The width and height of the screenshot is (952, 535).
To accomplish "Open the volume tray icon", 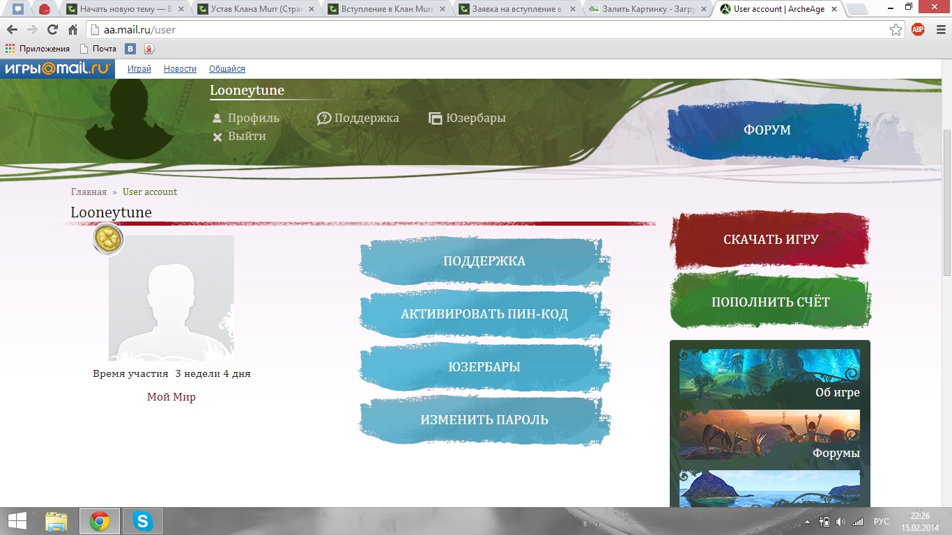I will 840,522.
